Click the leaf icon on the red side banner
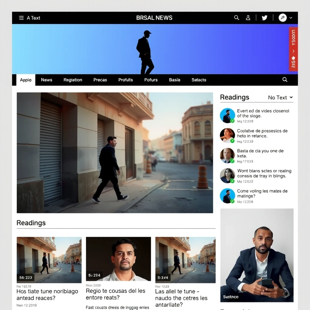310x310 pixels. (x=293, y=58)
